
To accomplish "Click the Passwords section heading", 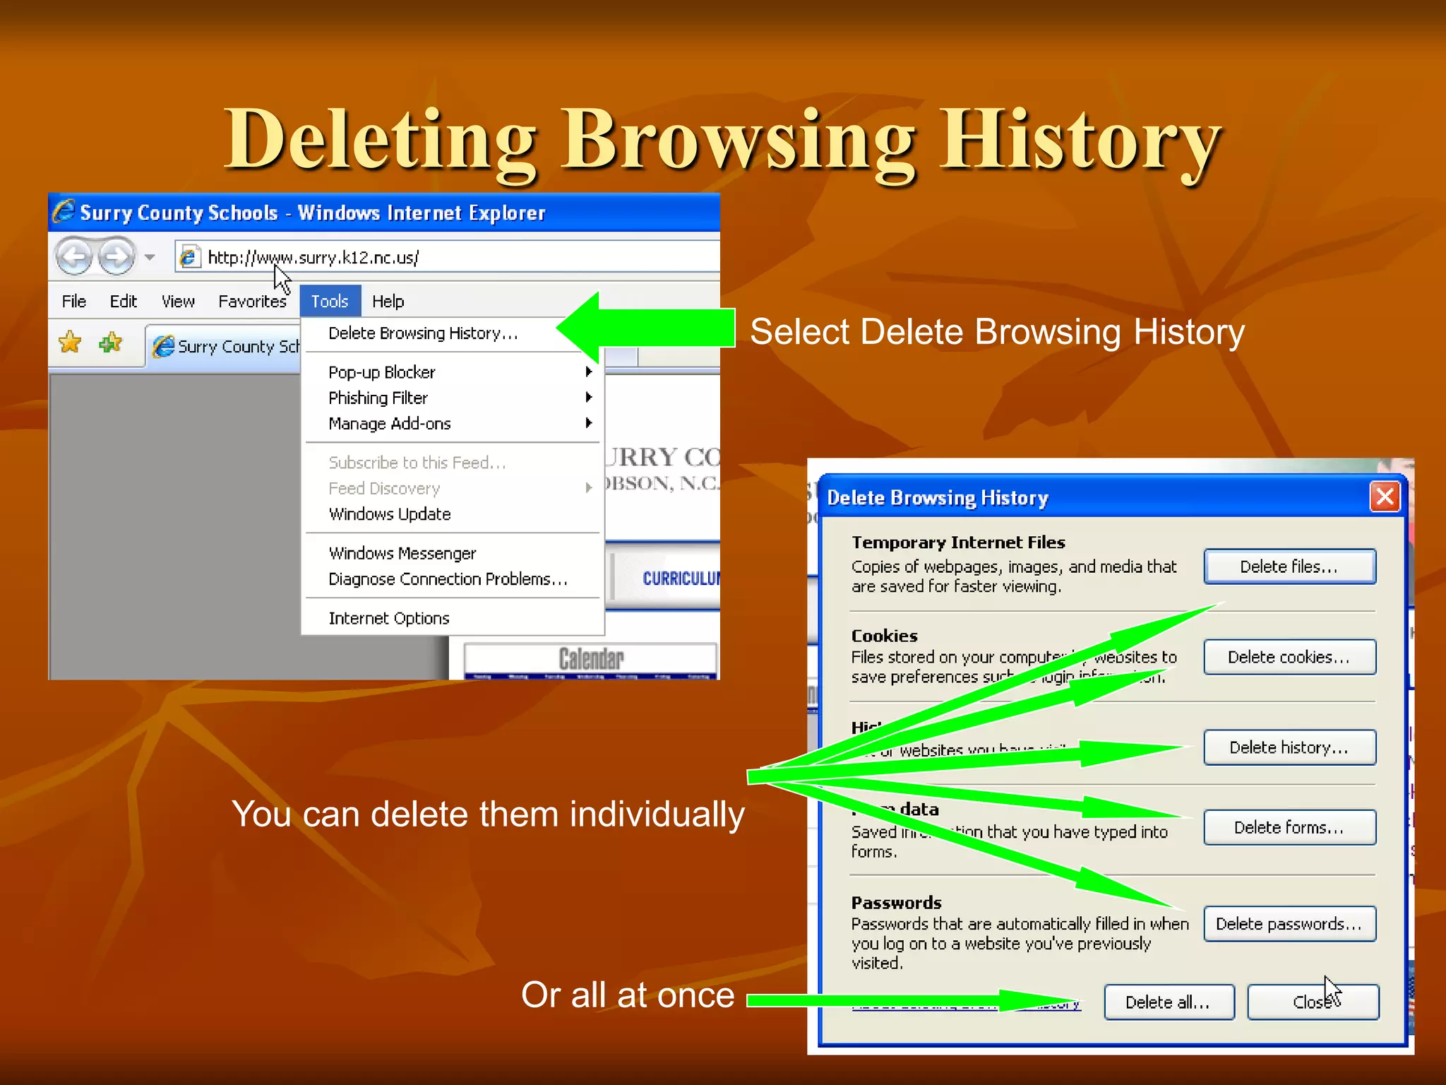I will click(896, 903).
